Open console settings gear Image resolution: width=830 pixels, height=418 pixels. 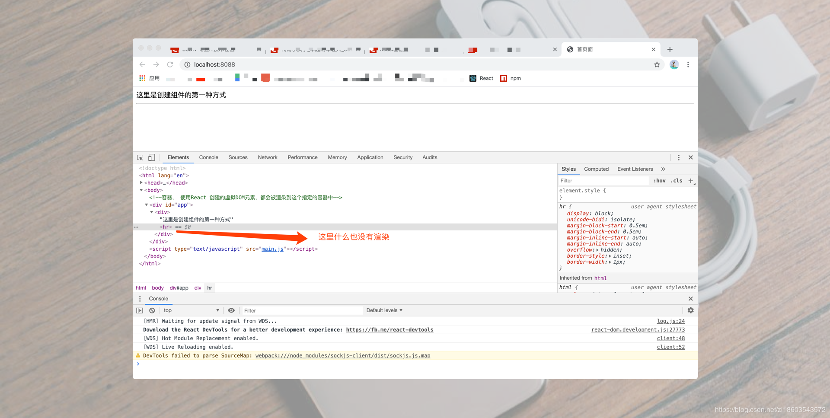tap(691, 310)
